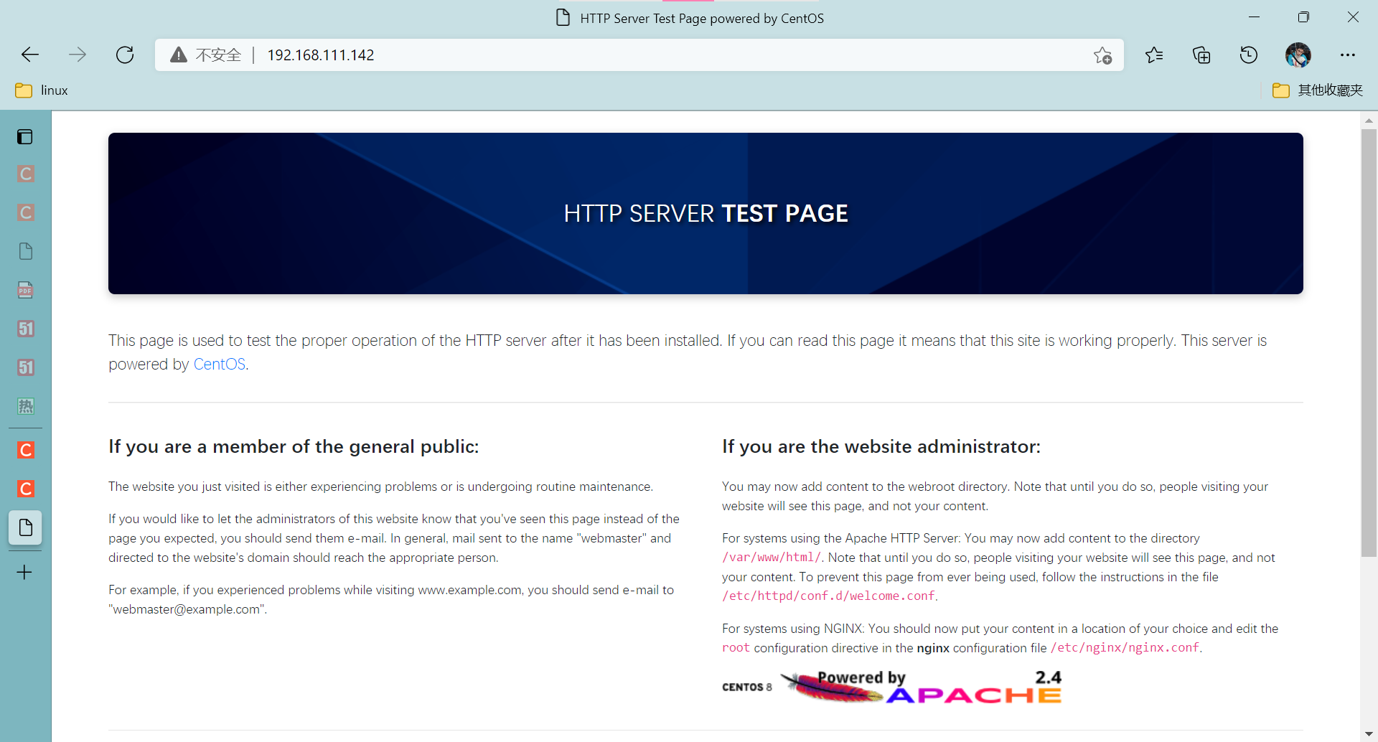
Task: Open the user profile avatar
Action: click(1298, 55)
